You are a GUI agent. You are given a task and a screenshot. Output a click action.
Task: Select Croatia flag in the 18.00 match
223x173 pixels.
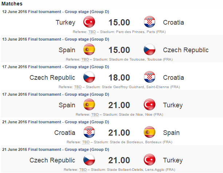pyautogui.click(x=150, y=78)
